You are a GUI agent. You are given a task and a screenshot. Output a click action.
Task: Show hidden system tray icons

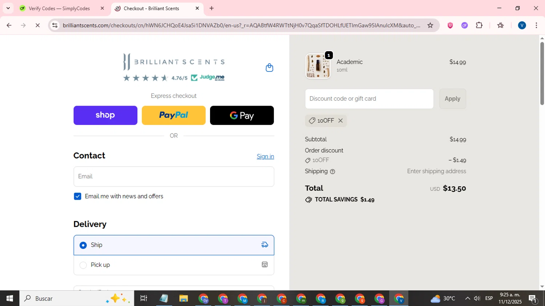(x=467, y=298)
